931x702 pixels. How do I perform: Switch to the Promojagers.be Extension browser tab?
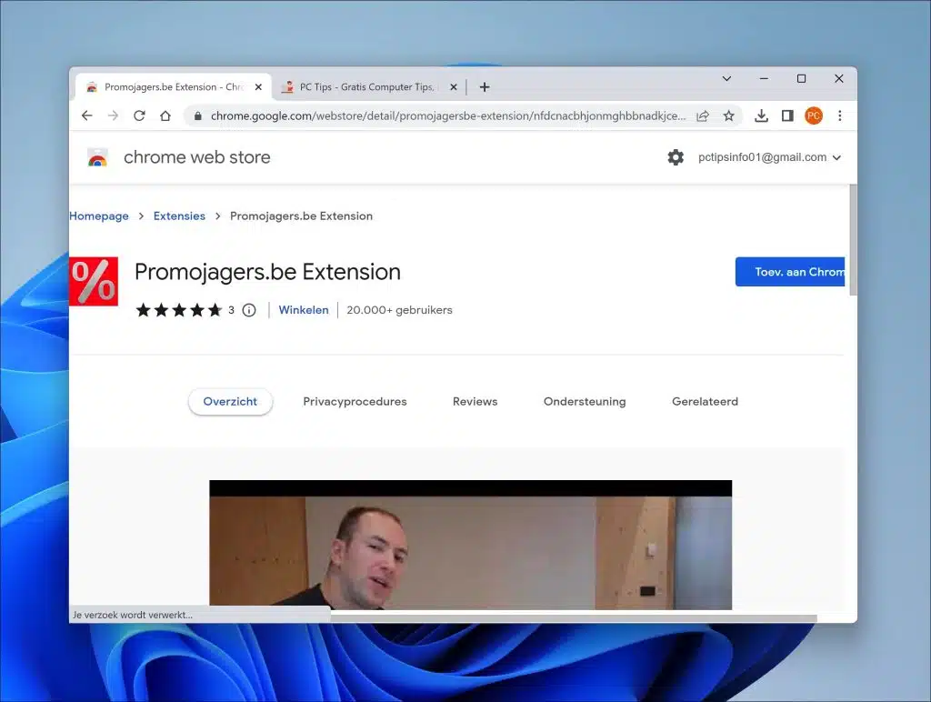pyautogui.click(x=174, y=87)
